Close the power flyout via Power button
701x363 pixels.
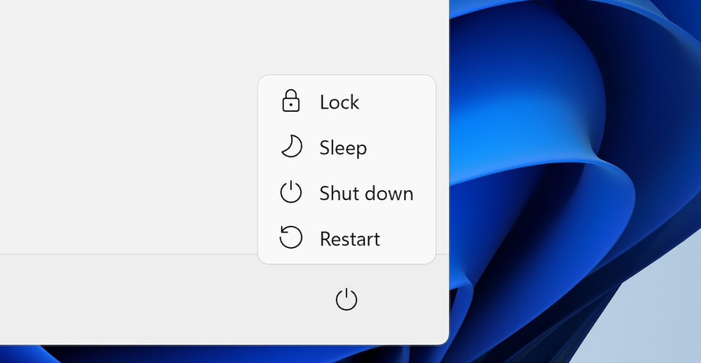[x=346, y=299]
